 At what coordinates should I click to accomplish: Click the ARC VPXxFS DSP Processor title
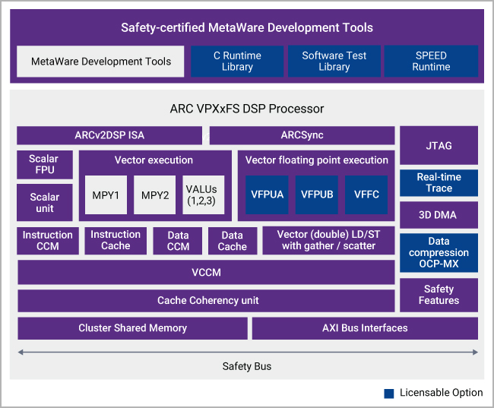click(x=247, y=109)
